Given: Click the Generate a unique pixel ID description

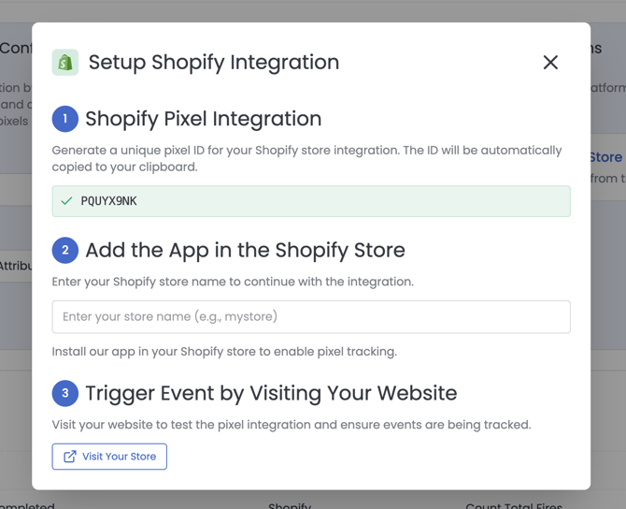Looking at the screenshot, I should [306, 158].
